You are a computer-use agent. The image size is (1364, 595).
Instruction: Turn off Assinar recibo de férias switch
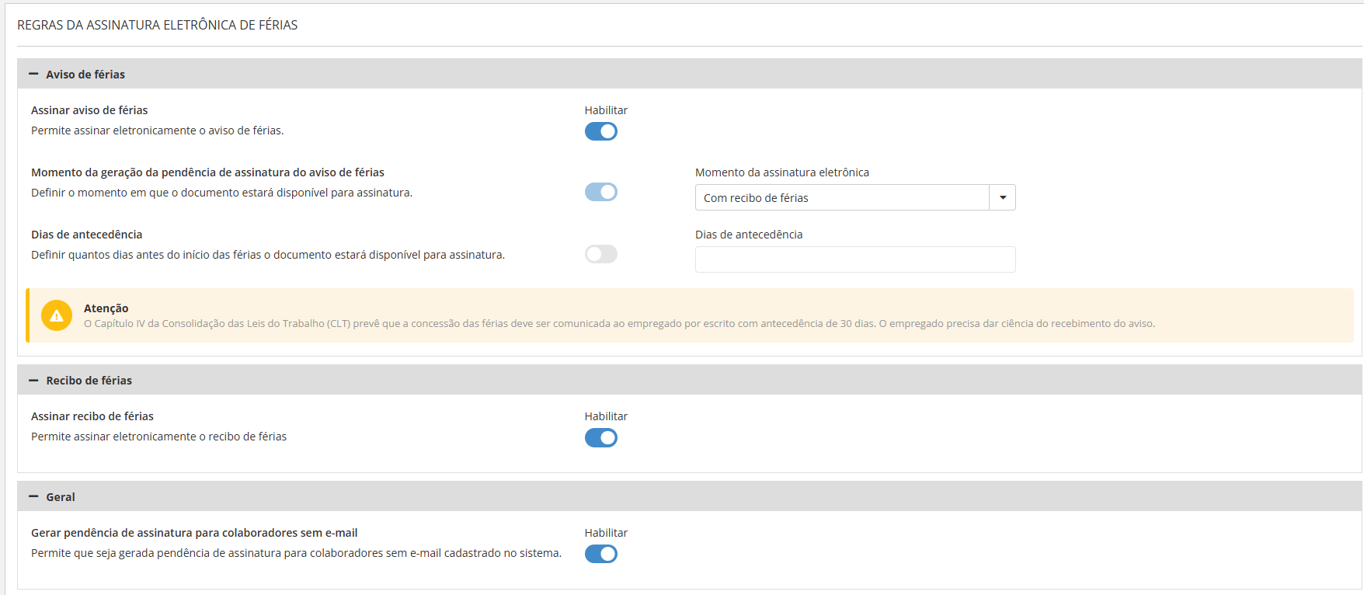click(600, 437)
